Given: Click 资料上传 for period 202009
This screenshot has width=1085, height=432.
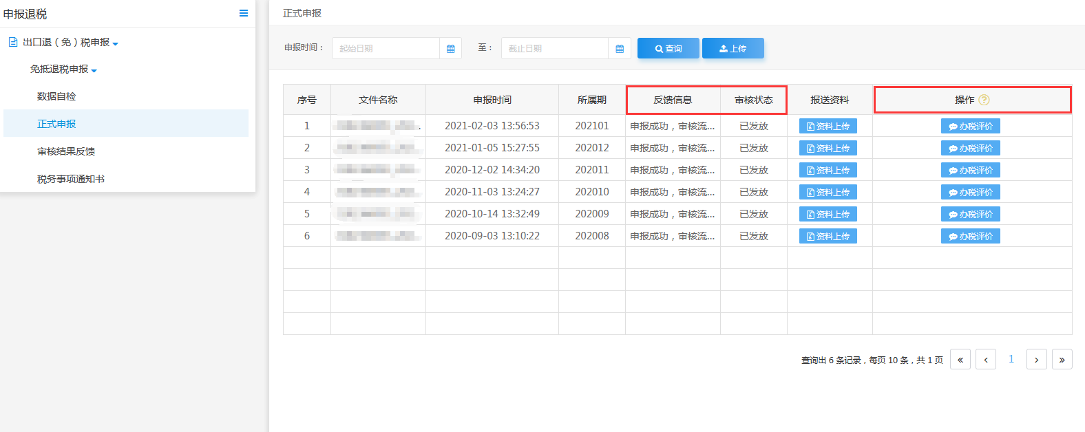Looking at the screenshot, I should tap(828, 214).
